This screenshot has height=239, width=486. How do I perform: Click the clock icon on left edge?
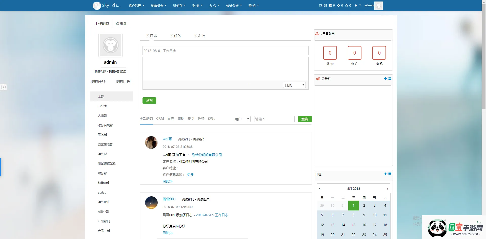(3, 87)
